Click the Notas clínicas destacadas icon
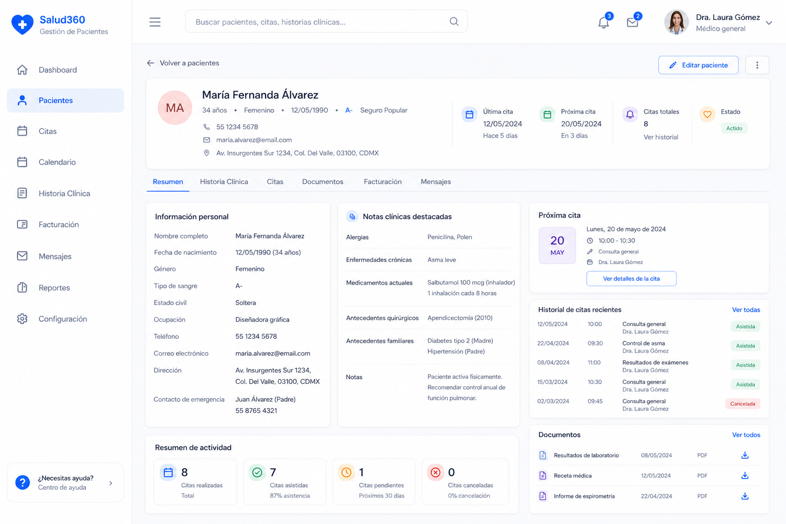The height and width of the screenshot is (524, 786). point(352,216)
